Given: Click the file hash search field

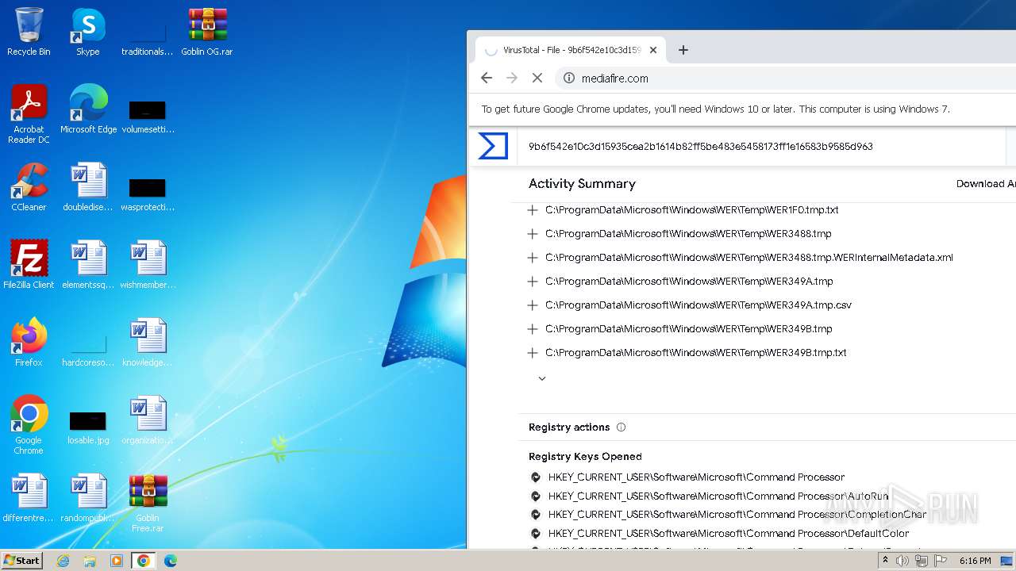Looking at the screenshot, I should click(762, 147).
